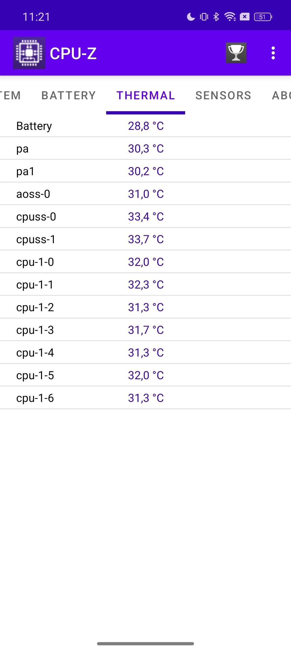Open the three-dot overflow menu

tap(273, 53)
